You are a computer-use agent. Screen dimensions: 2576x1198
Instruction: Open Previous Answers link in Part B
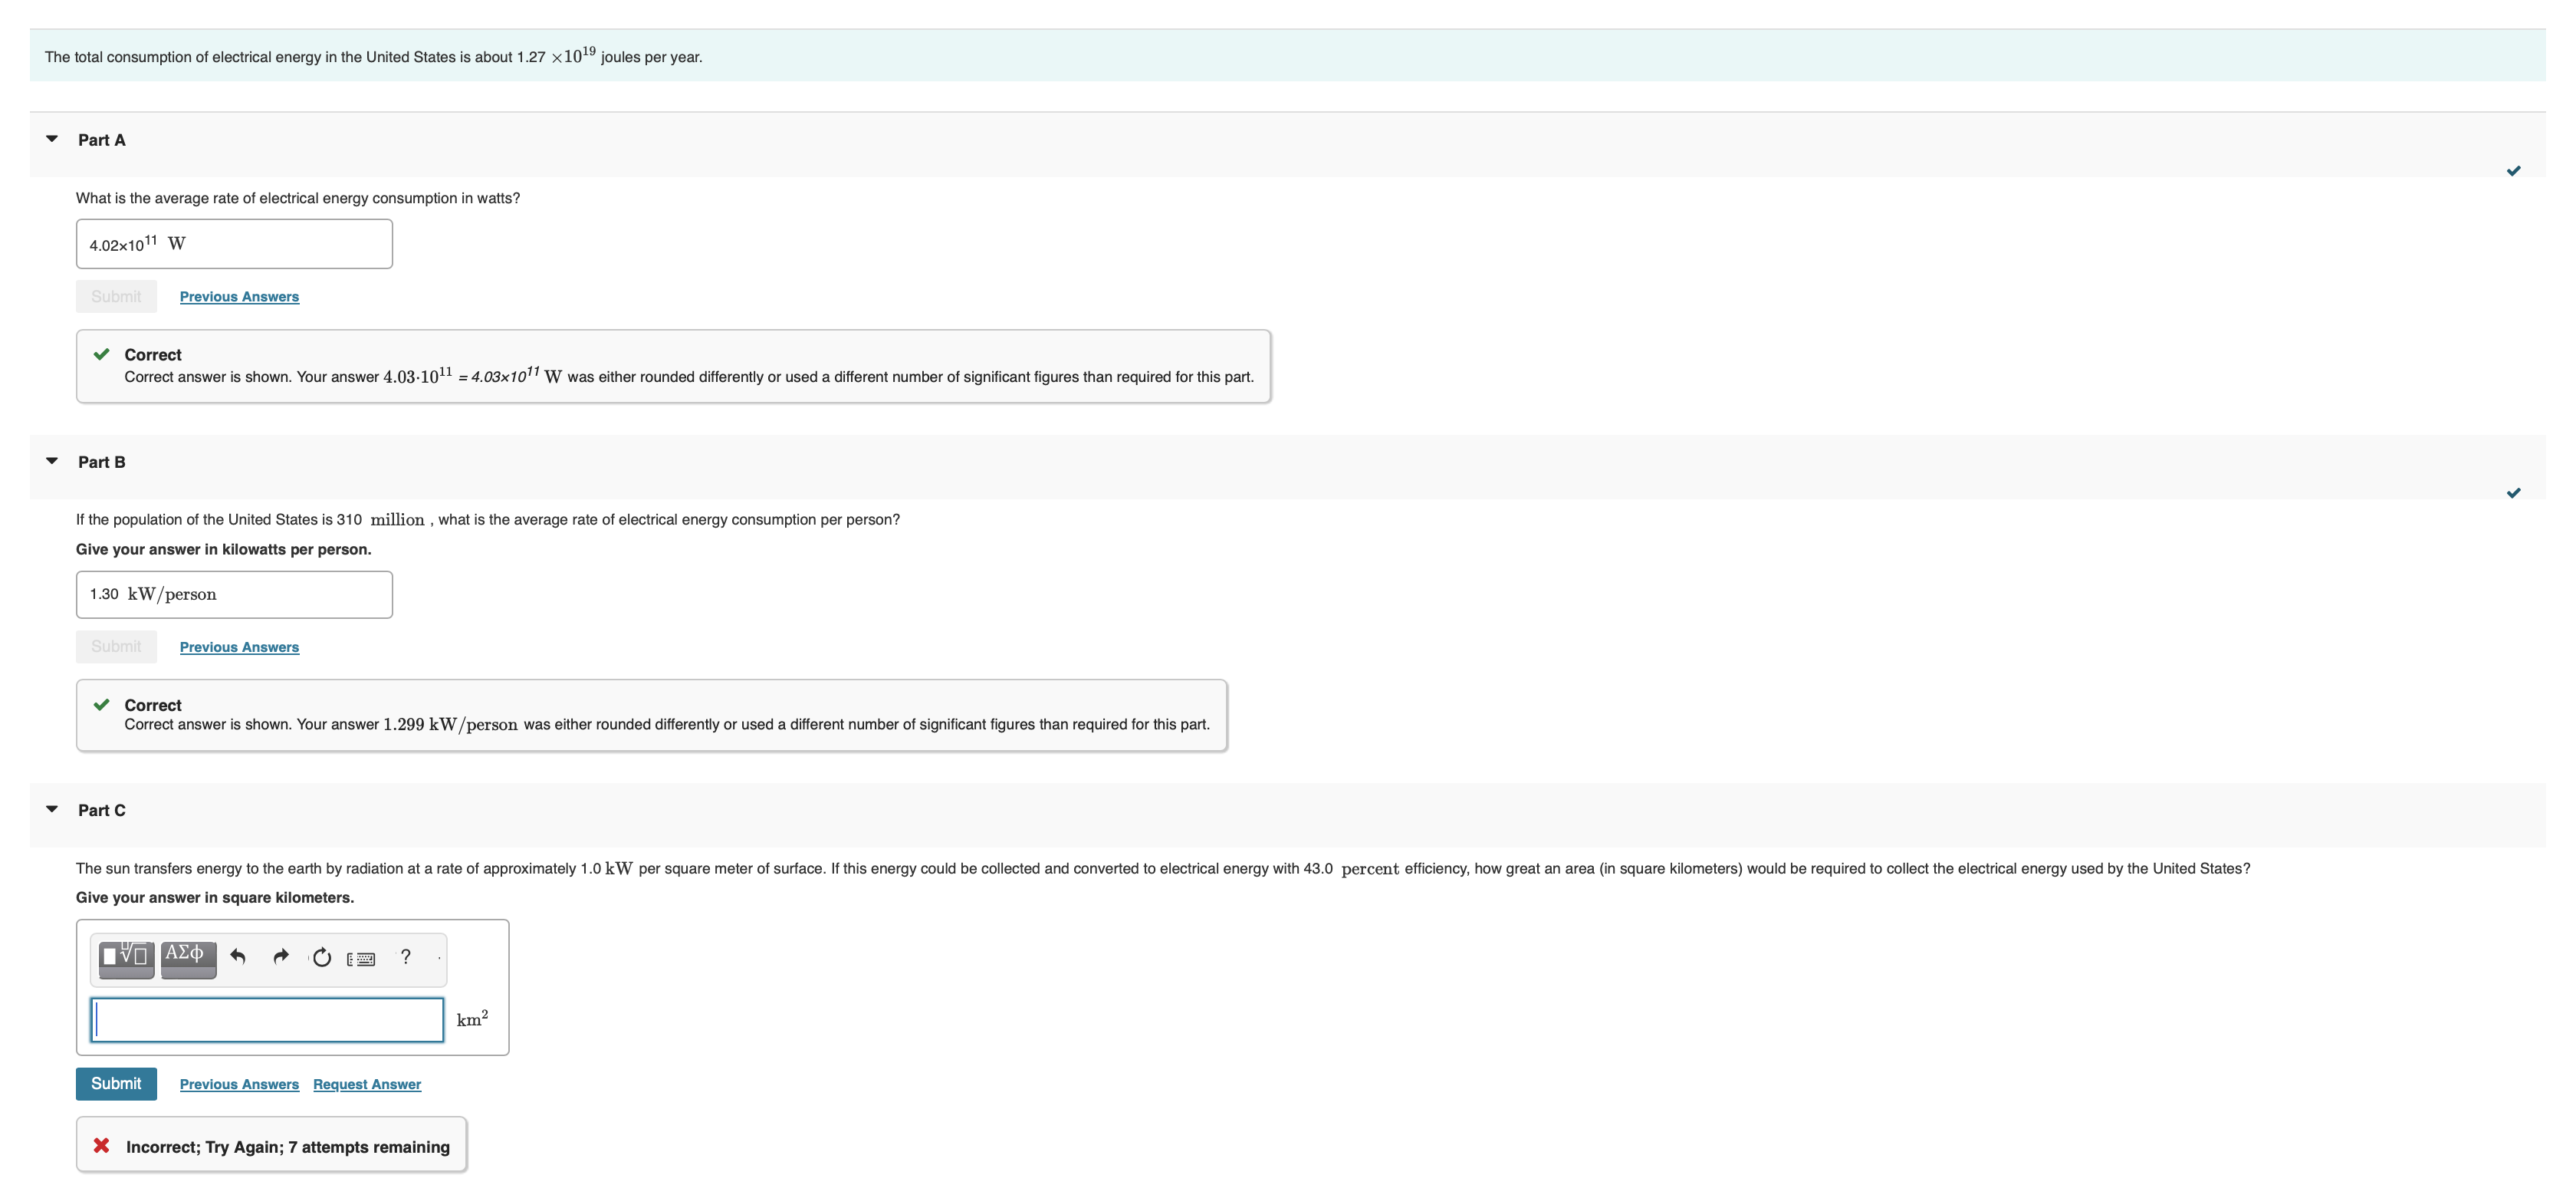coord(239,648)
